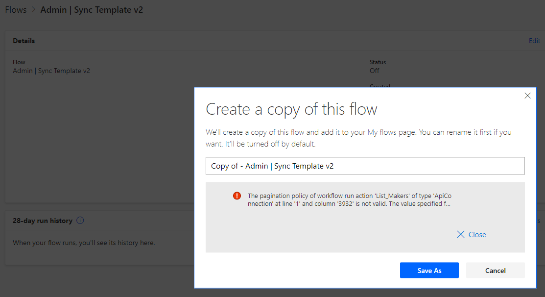The width and height of the screenshot is (545, 297).
Task: Place cursor in the copy name textbox
Action: [365, 166]
